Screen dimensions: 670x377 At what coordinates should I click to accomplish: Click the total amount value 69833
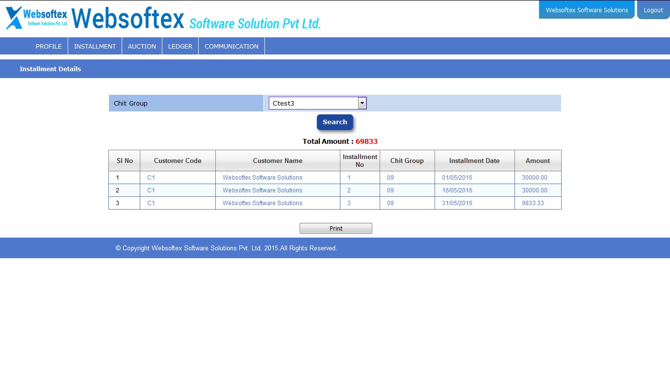click(366, 141)
